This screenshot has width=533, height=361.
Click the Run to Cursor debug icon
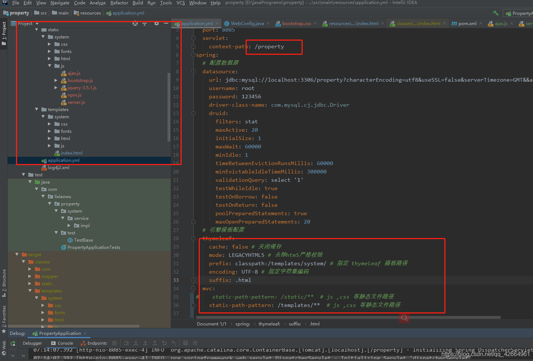tap(174, 343)
